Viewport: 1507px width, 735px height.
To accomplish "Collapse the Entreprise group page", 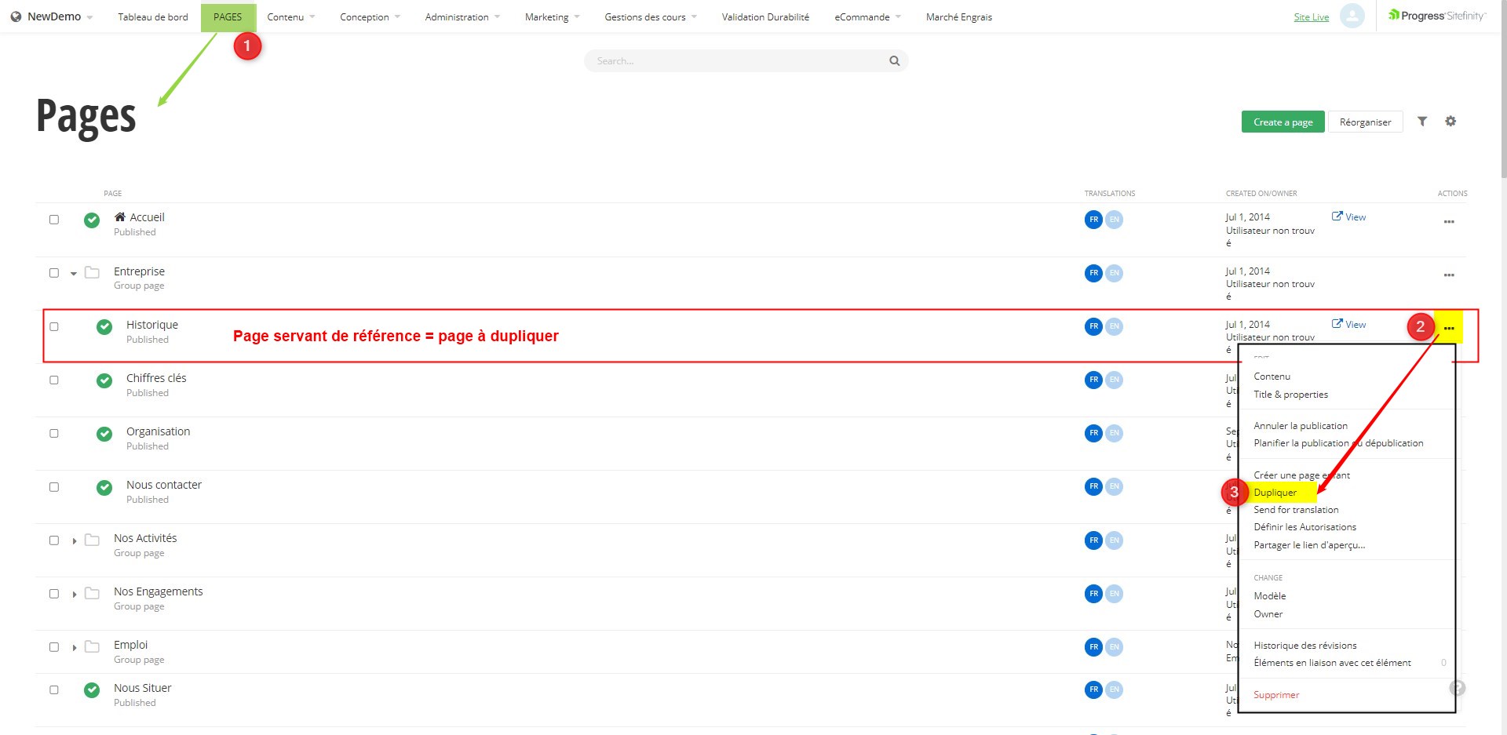I will click(74, 274).
